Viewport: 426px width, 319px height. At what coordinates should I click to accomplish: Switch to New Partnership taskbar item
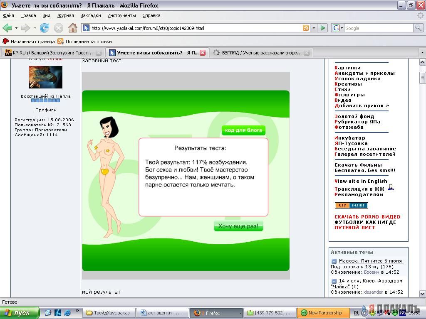pyautogui.click(x=323, y=313)
